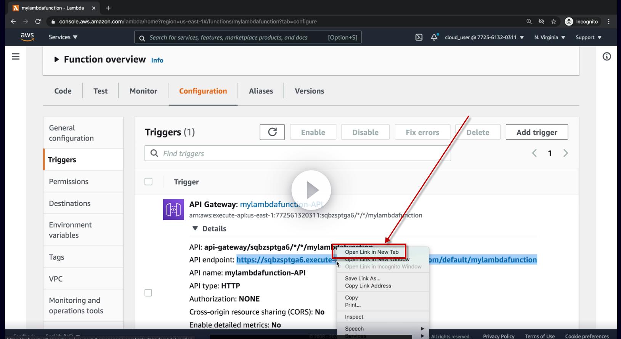Reload the page with the browser refresh icon
Screen dimensions: 621x339
38,21
